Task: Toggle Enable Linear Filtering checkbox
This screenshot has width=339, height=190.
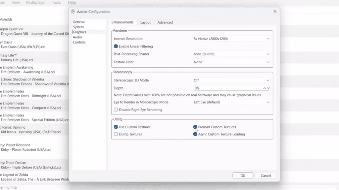Action: tap(116, 46)
